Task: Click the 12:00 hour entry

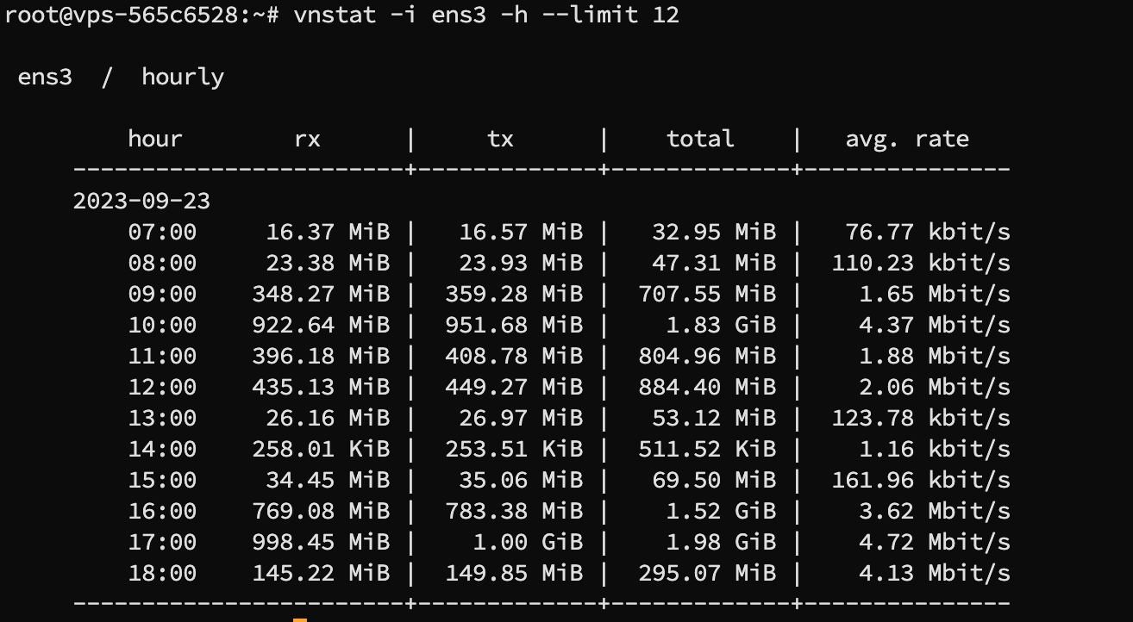Action: coord(162,387)
